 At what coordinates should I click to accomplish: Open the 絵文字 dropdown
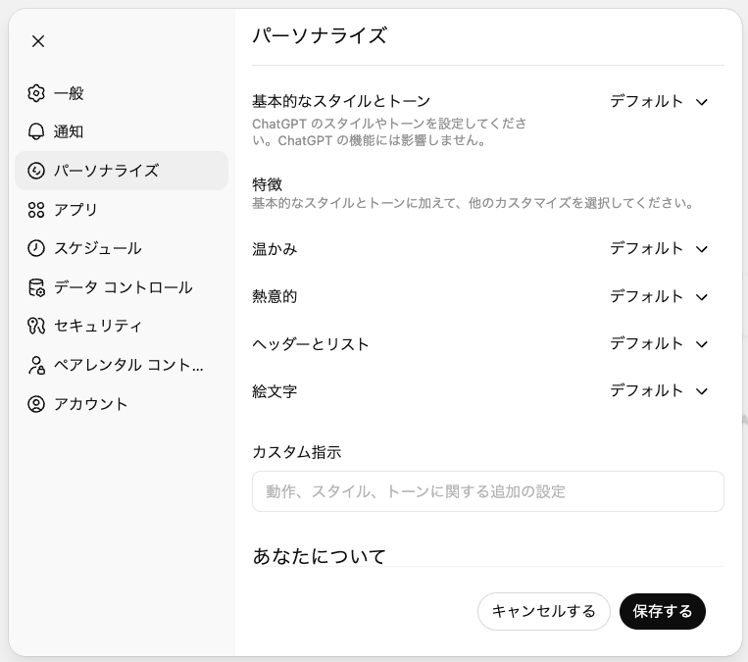pyautogui.click(x=658, y=390)
